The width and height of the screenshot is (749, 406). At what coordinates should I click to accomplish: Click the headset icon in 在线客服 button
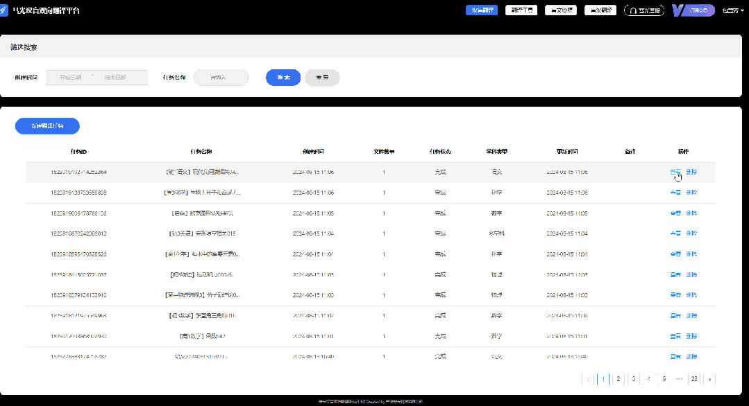tap(633, 10)
